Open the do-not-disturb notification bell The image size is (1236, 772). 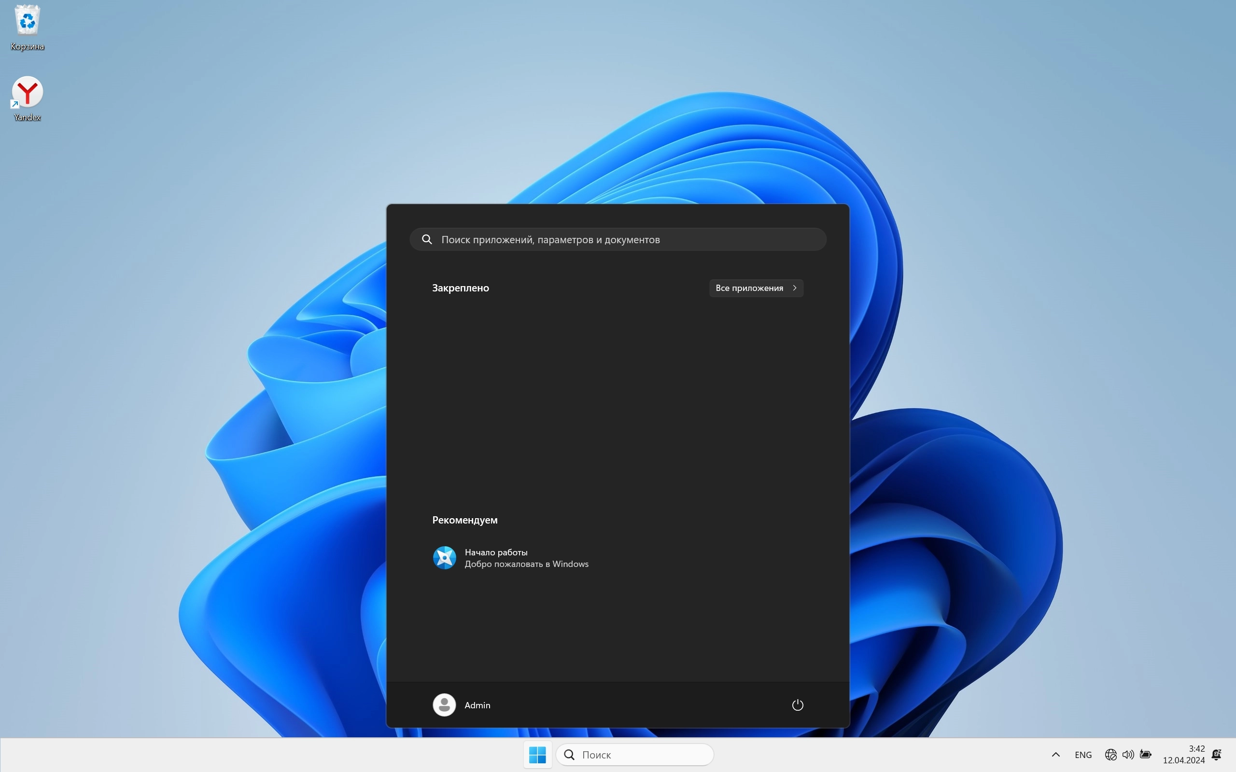(x=1217, y=754)
